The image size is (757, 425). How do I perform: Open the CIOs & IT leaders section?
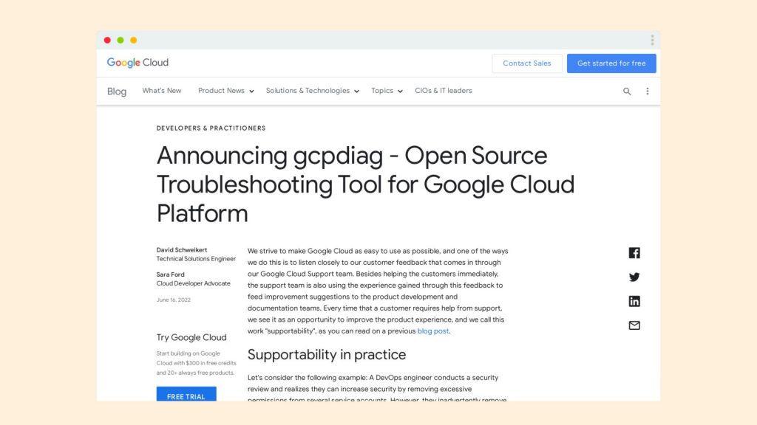point(444,91)
